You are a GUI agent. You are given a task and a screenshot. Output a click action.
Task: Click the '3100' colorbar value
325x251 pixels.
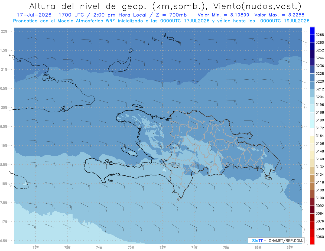tap(320, 198)
